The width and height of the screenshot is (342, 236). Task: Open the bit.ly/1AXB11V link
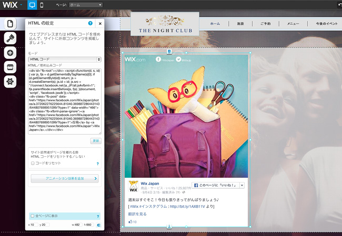[x=187, y=206]
